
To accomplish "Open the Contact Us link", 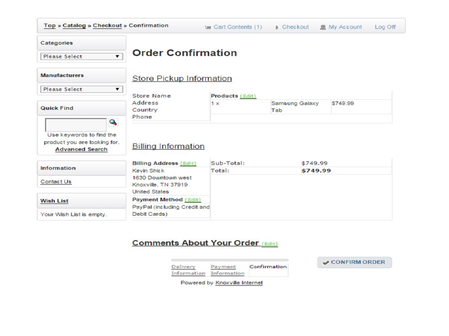I will click(56, 182).
